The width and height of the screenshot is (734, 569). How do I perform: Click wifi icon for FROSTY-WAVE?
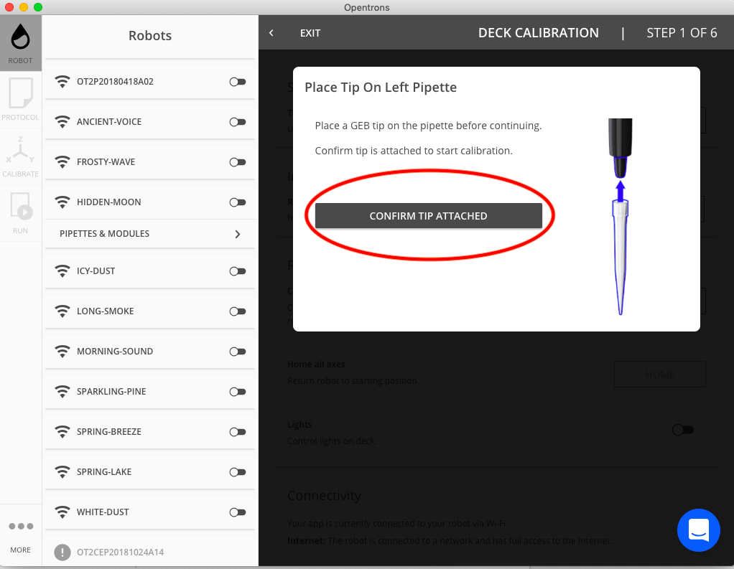coord(62,161)
